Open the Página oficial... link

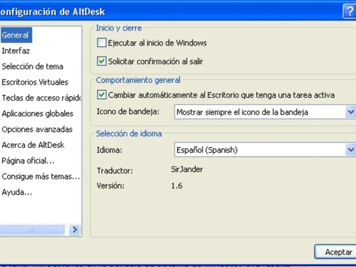(28, 161)
